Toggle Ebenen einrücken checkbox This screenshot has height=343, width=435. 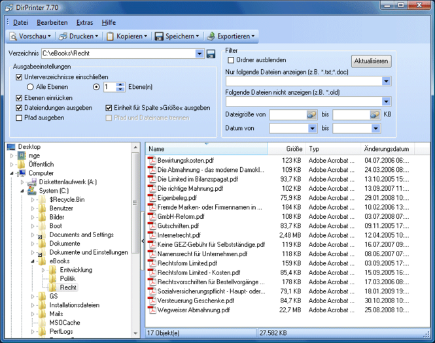tap(19, 98)
